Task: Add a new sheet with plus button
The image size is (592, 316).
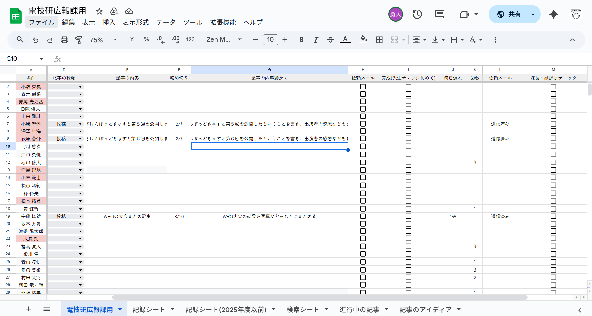Action: pyautogui.click(x=28, y=309)
